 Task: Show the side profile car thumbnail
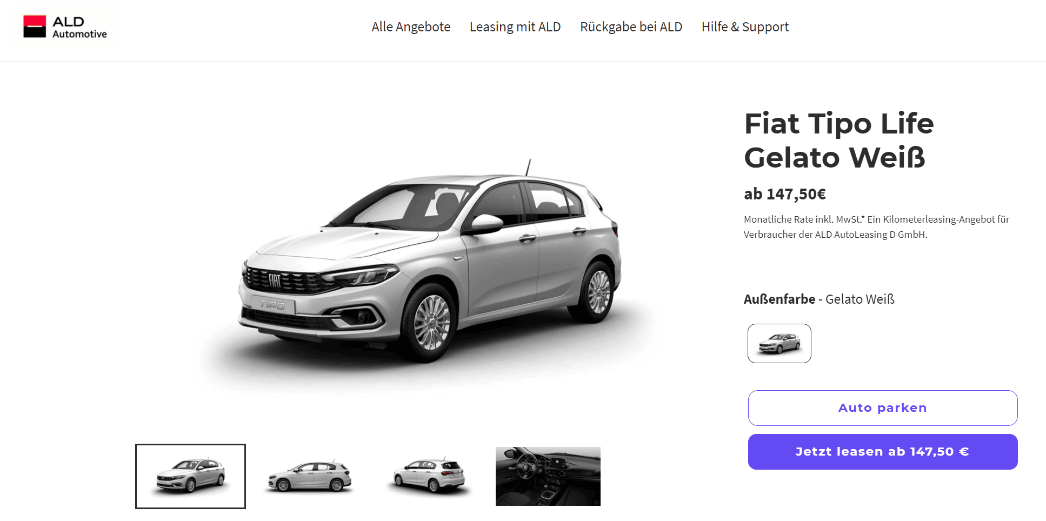310,476
